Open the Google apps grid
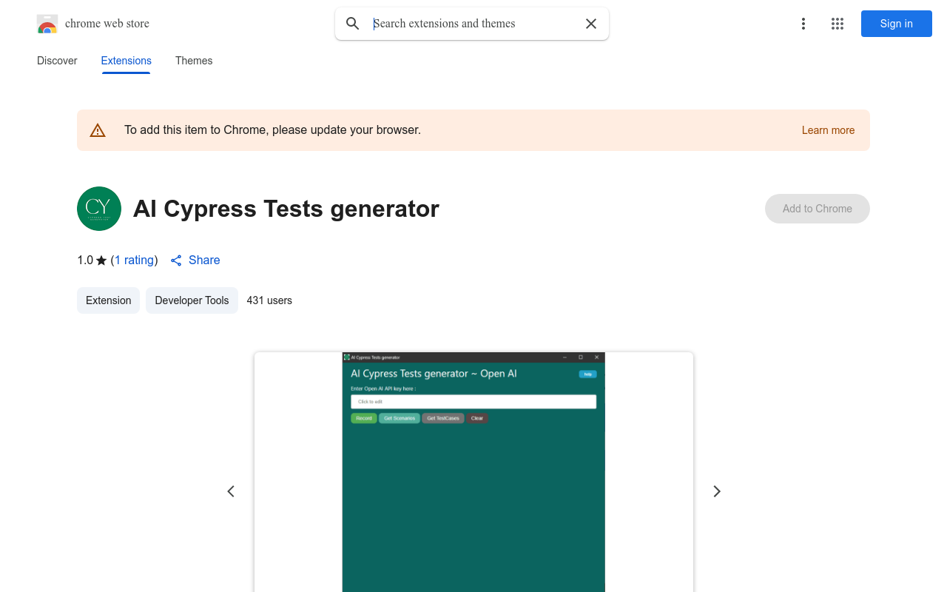Screen dimensions: 947x592 (838, 24)
